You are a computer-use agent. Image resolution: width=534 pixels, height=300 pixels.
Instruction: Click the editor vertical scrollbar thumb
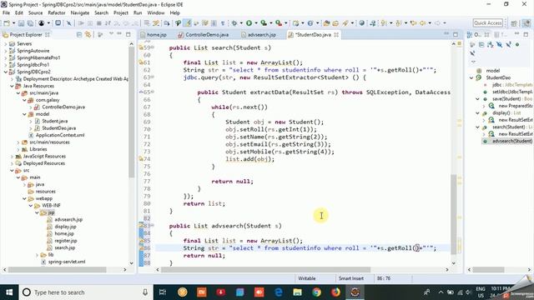click(x=454, y=213)
